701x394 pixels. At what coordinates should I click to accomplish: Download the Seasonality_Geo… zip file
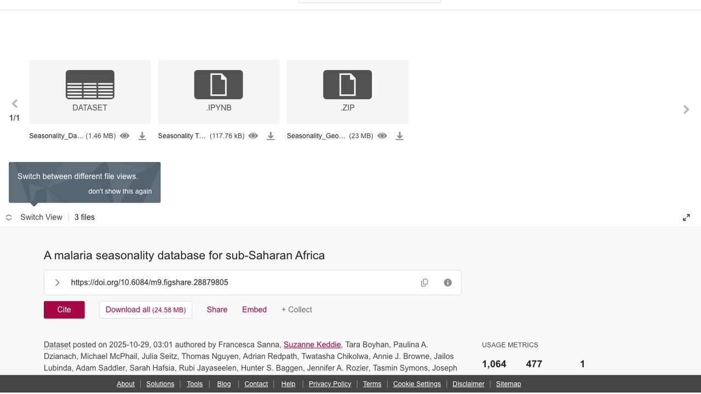400,136
